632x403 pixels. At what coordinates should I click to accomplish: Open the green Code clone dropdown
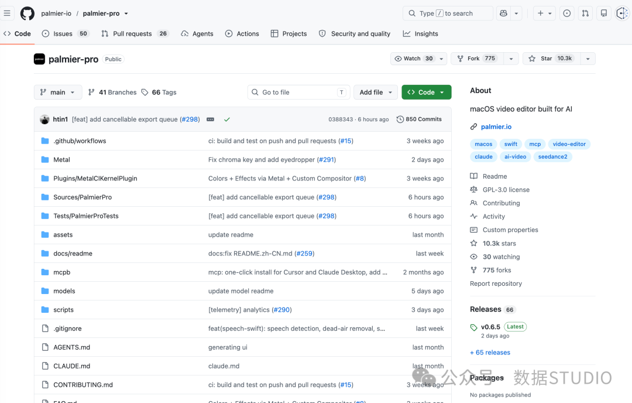click(427, 93)
